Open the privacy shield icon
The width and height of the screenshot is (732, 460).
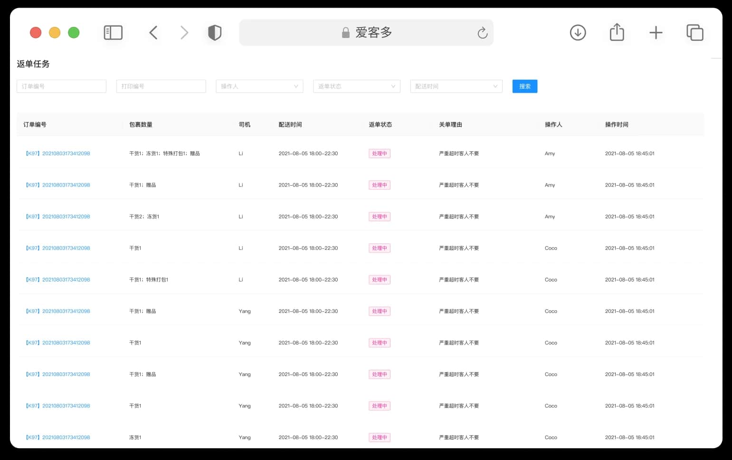215,33
